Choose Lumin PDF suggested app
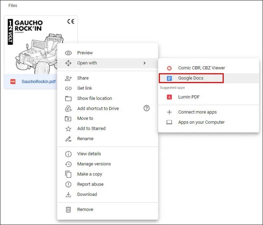Screen dimensions: 263x225 click(x=209, y=97)
